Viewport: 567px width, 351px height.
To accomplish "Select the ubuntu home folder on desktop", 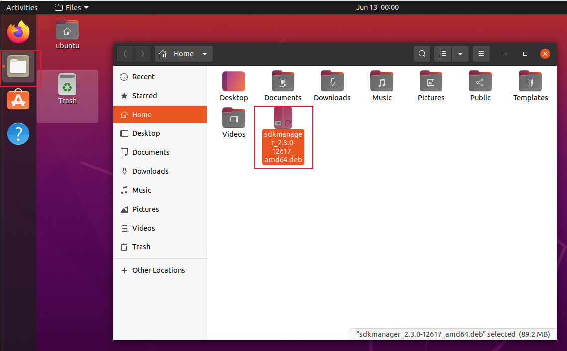I will click(67, 34).
